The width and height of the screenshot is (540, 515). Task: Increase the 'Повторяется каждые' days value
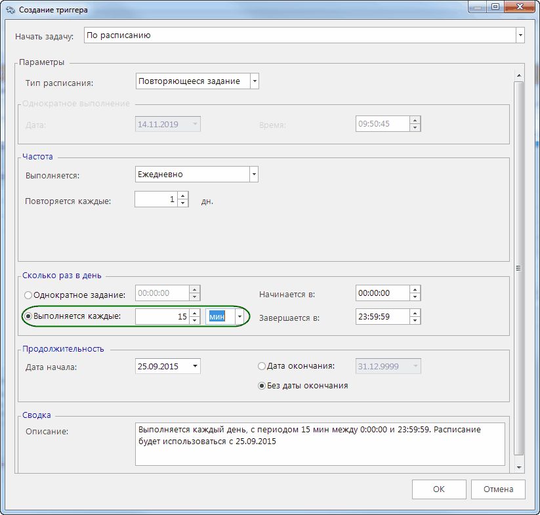coord(183,196)
